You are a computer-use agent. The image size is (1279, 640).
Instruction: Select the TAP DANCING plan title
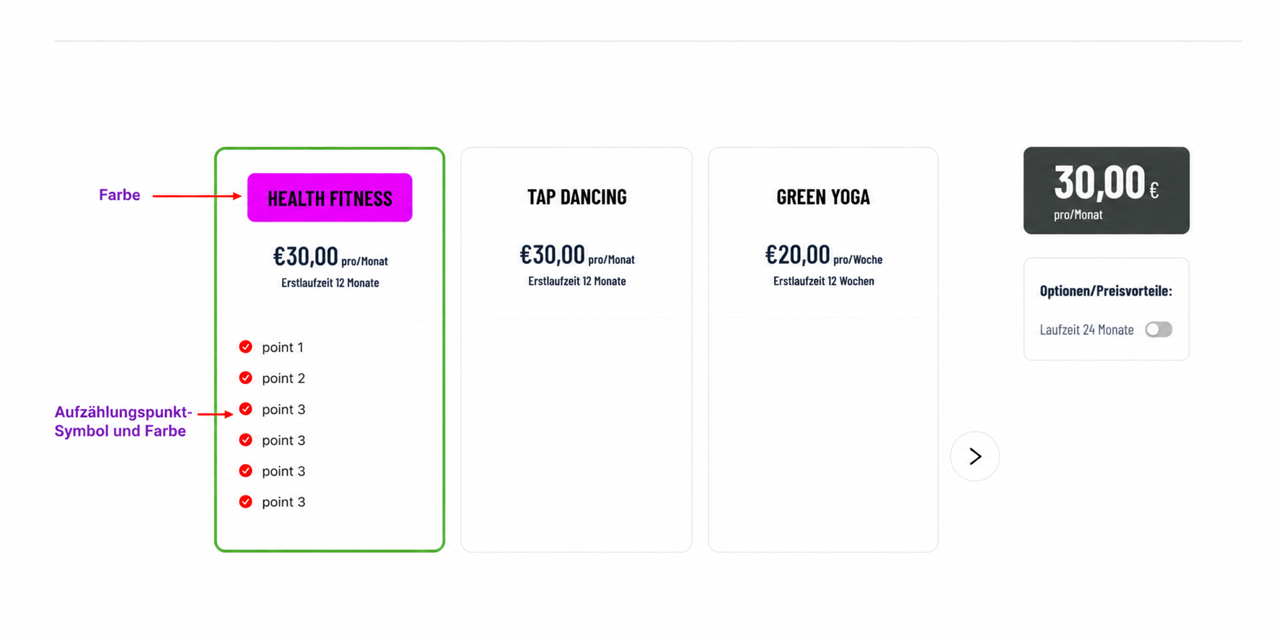pyautogui.click(x=577, y=197)
